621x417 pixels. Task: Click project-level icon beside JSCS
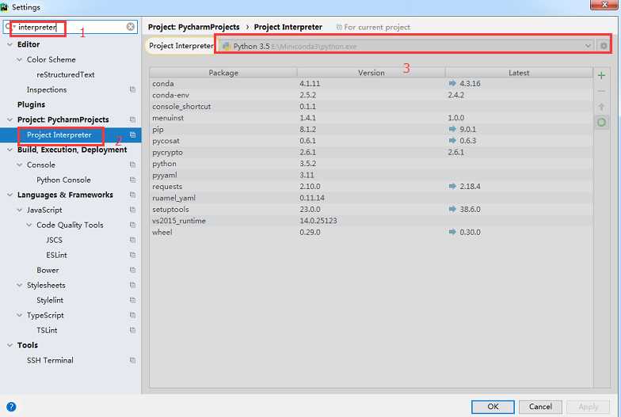(x=132, y=240)
